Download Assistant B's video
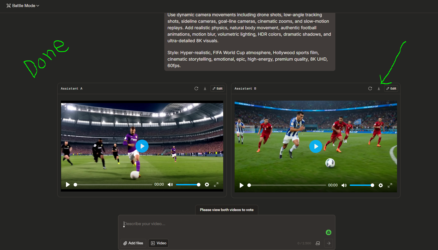 379,88
